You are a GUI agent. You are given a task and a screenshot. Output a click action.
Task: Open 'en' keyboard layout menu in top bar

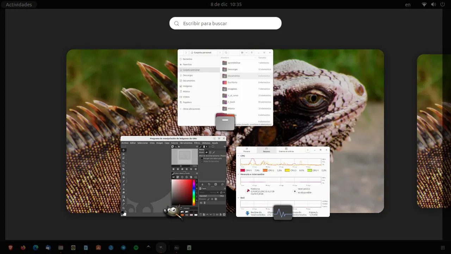pos(408,5)
